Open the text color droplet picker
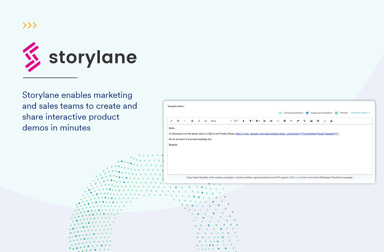The height and width of the screenshot is (252, 384). point(243,121)
